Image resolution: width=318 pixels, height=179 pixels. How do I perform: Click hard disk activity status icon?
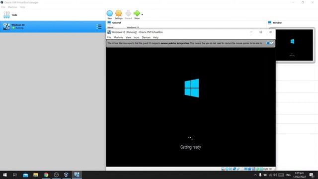click(x=223, y=169)
